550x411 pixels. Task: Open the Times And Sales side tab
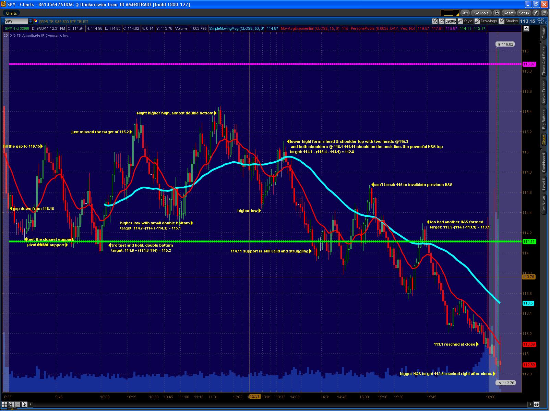pos(543,61)
